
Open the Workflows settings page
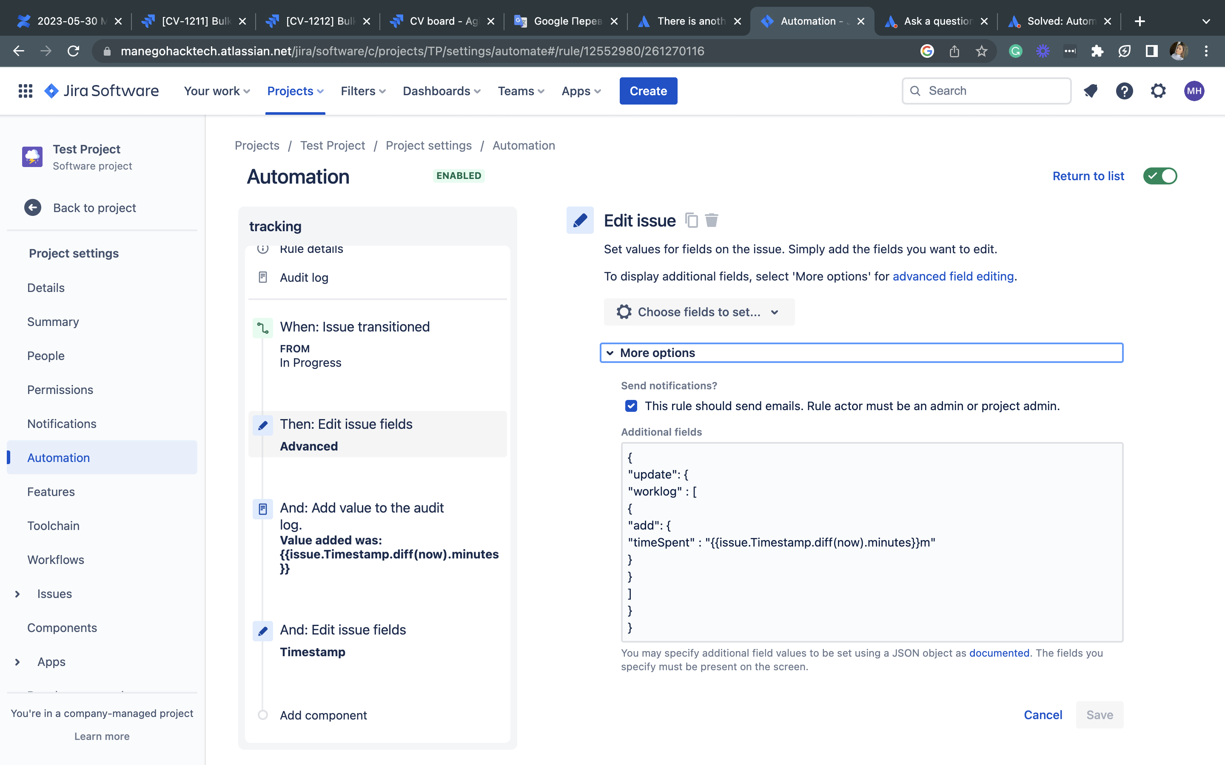(56, 560)
